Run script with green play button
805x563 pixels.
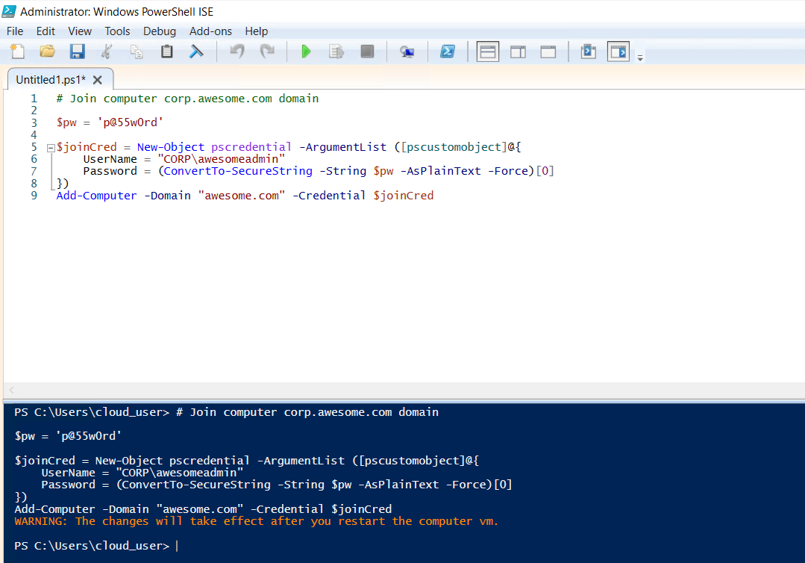(x=306, y=52)
